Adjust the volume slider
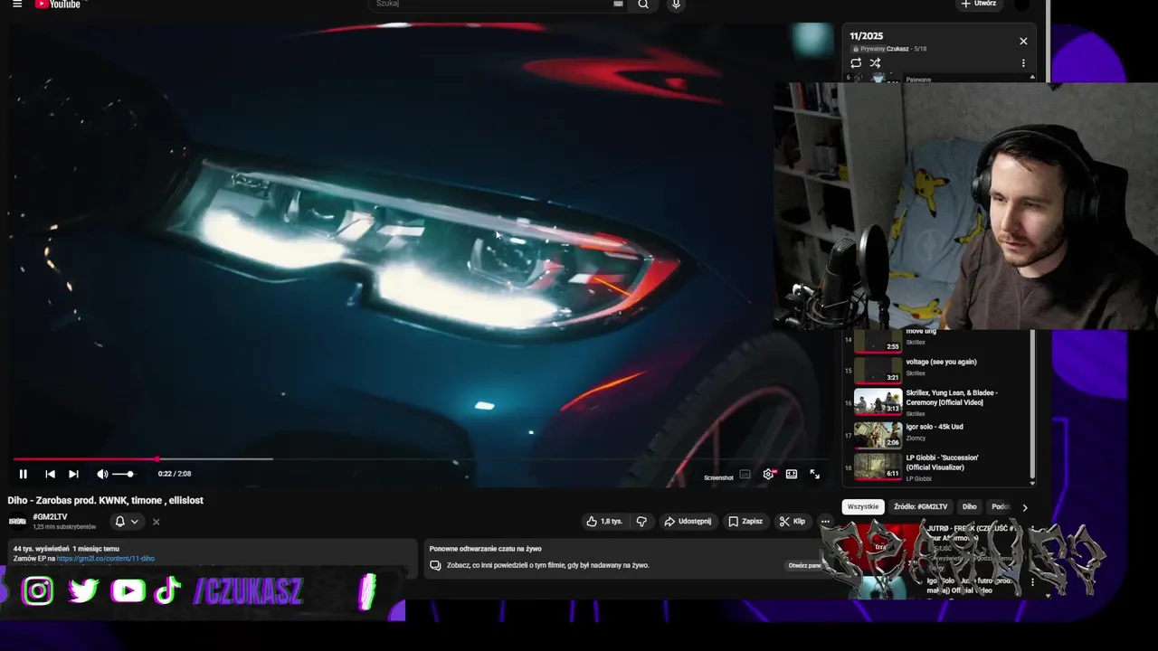 pyautogui.click(x=123, y=474)
